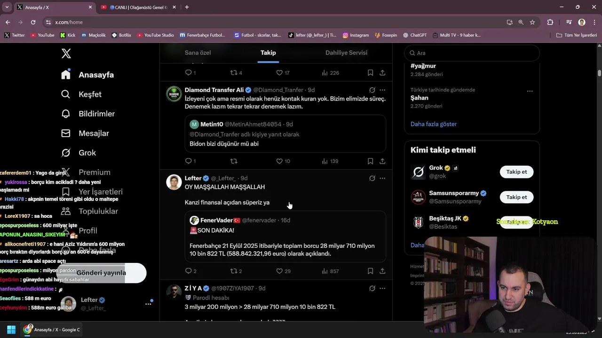602x338 pixels.
Task: Select the Takip tab
Action: (x=268, y=53)
